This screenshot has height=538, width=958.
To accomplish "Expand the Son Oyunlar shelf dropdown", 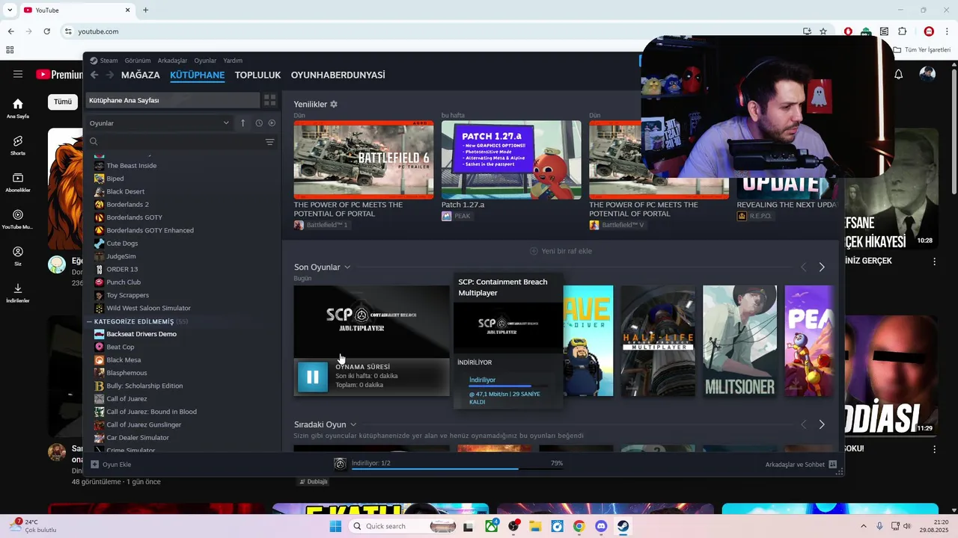I will 347,268.
